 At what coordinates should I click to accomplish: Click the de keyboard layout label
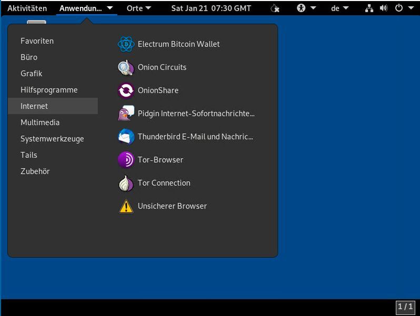[x=335, y=8]
